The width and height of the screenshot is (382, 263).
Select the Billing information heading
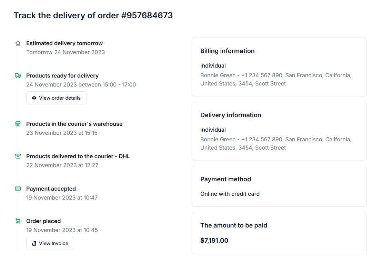coord(228,51)
